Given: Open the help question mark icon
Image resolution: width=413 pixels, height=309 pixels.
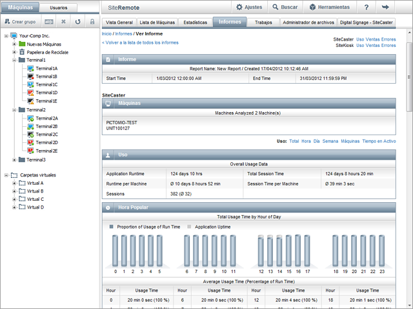Looking at the screenshot, I should [366, 7].
